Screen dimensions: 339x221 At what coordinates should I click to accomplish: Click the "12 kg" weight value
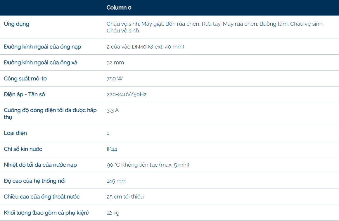pos(113,213)
